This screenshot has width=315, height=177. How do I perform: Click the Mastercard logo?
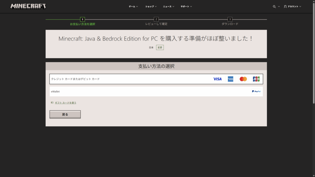(x=243, y=79)
